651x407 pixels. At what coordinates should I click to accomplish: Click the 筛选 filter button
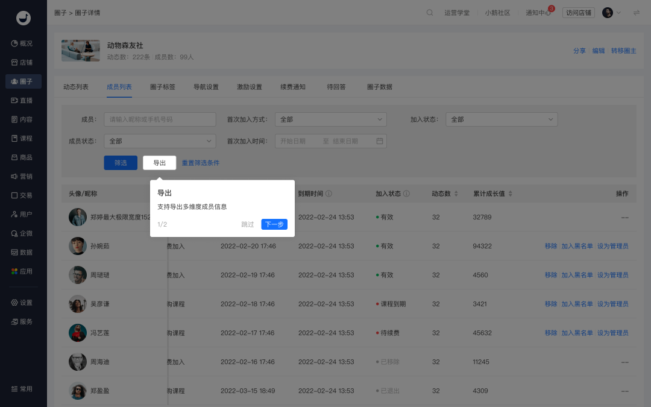[121, 163]
